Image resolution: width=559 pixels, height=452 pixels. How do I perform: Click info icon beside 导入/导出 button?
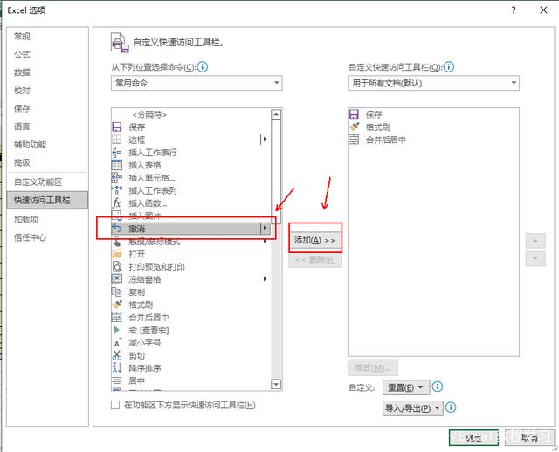click(451, 407)
